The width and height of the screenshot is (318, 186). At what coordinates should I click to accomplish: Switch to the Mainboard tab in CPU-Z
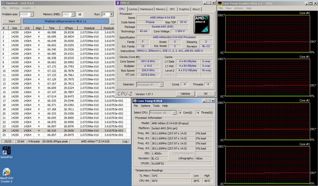147,9
